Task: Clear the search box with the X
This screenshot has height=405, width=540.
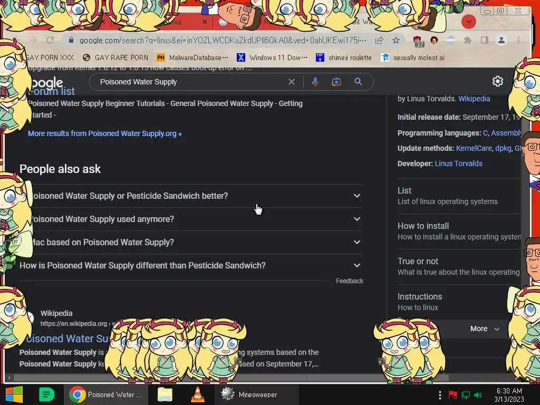Action: pos(291,82)
